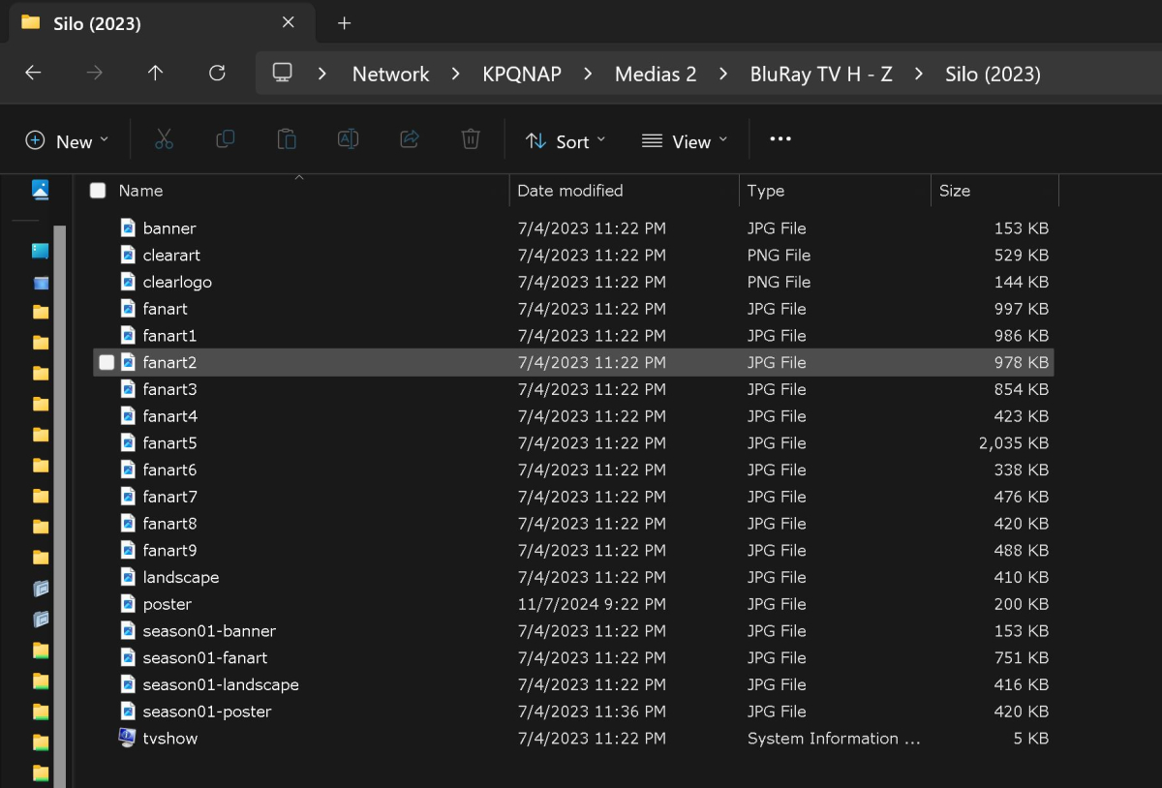Click the navigation pane vertical scrollbar
This screenshot has height=788, width=1162.
pos(60,484)
